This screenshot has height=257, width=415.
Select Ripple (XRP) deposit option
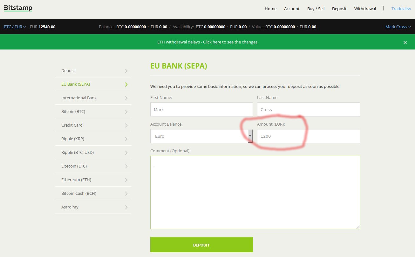pos(93,139)
